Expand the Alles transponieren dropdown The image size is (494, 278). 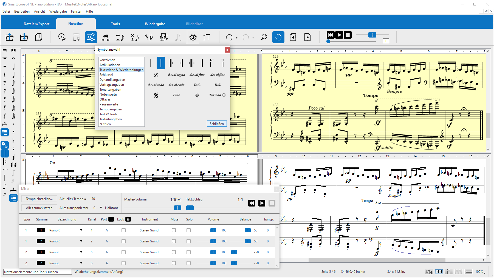point(101,208)
